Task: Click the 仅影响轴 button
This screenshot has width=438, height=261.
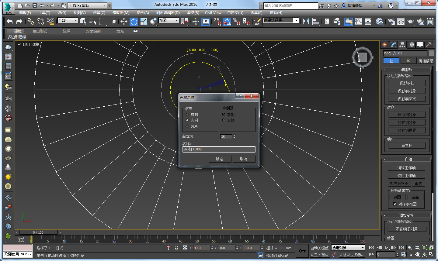Action: pos(407,83)
